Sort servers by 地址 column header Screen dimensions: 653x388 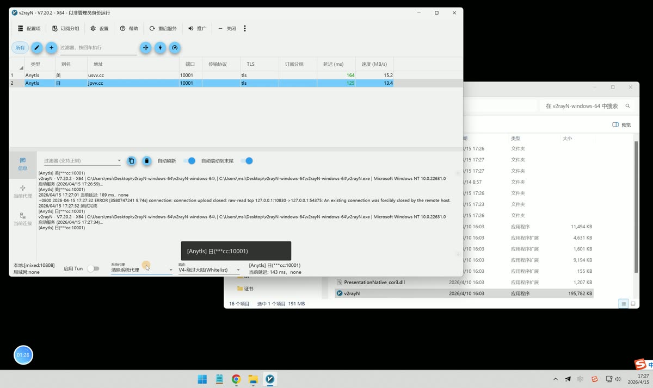(x=132, y=64)
